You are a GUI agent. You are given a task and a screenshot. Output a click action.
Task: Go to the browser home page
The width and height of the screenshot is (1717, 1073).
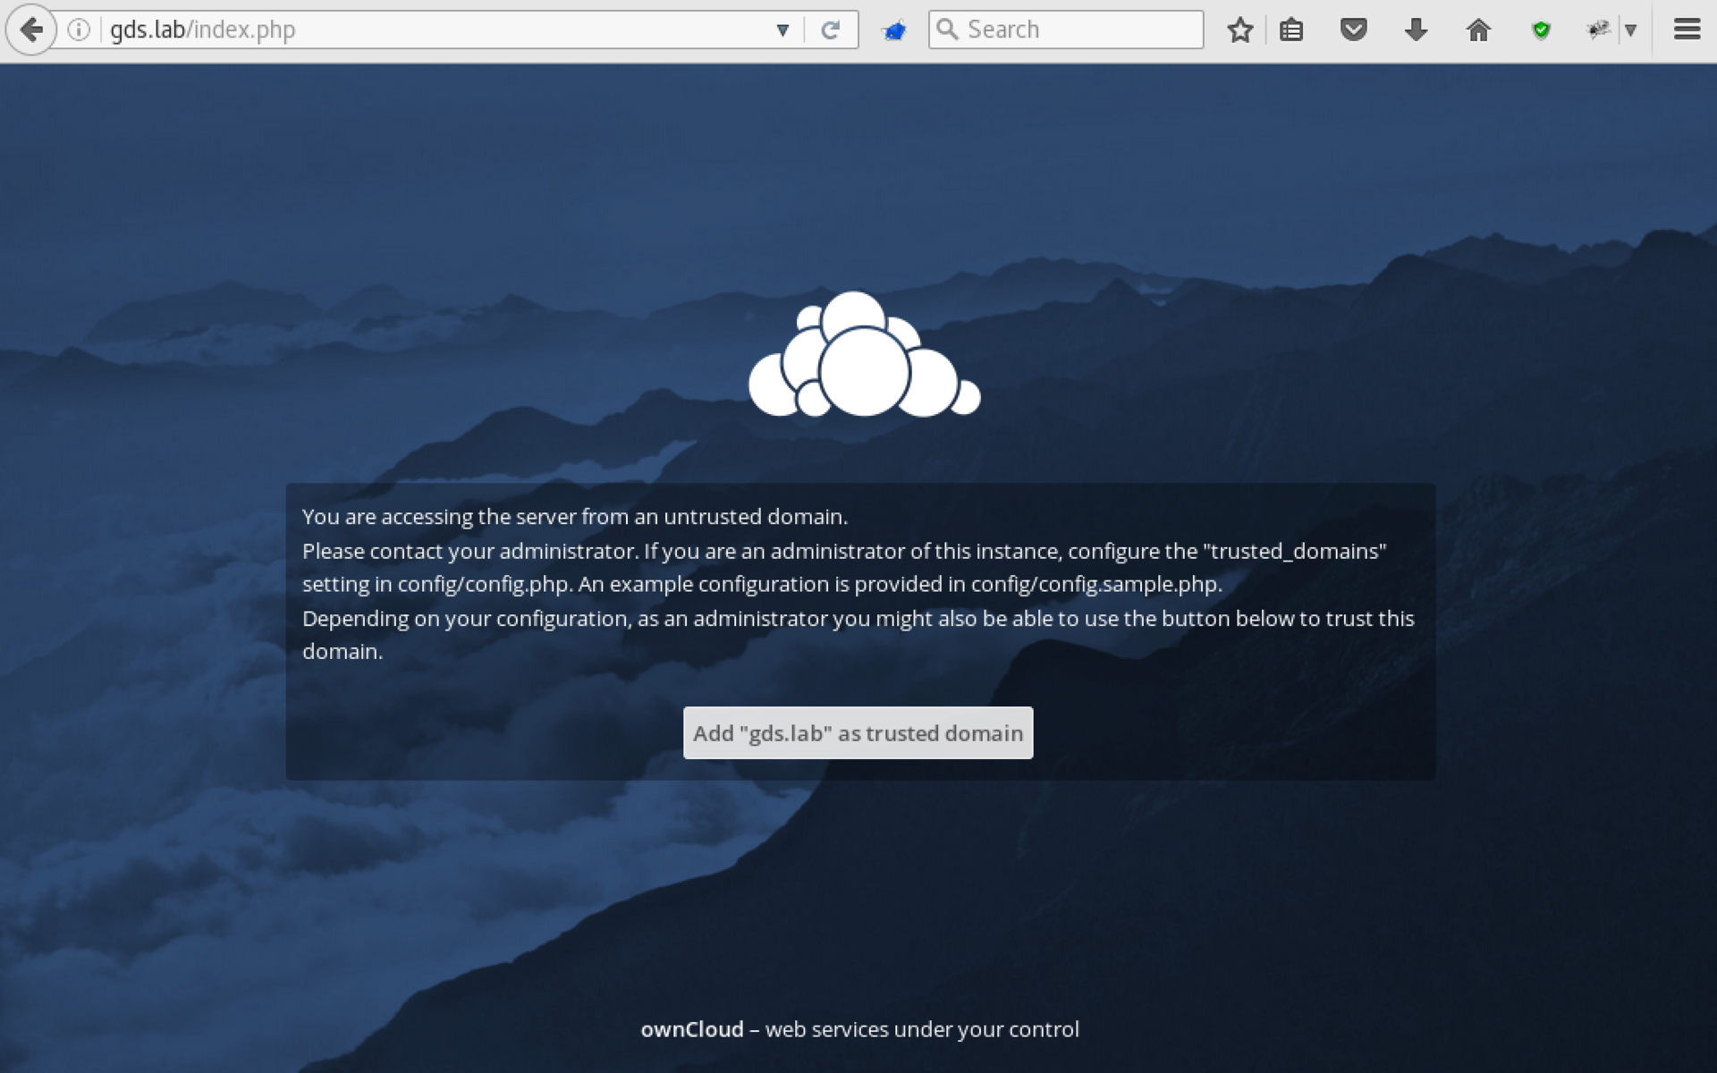click(x=1478, y=30)
